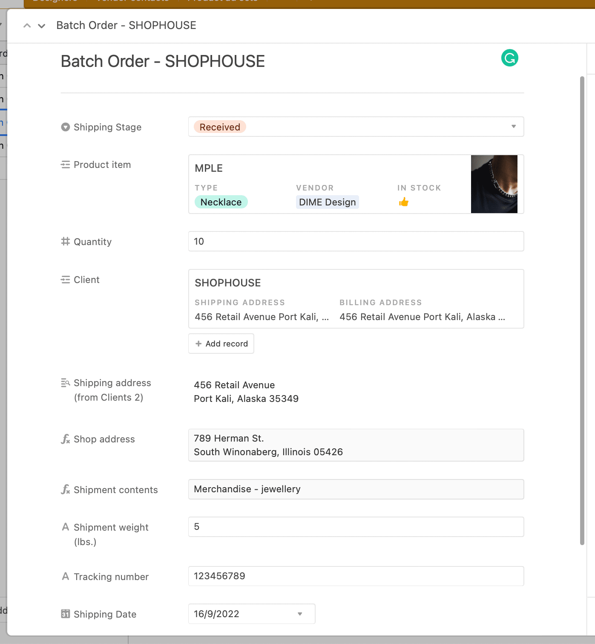Click the Shop address formula icon
This screenshot has width=595, height=644.
65,439
